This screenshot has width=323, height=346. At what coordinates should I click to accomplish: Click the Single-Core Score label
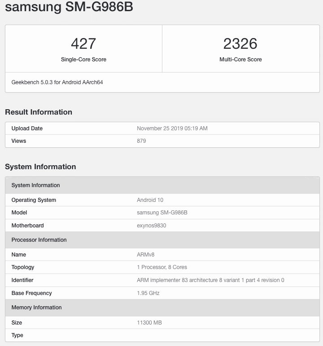click(x=83, y=60)
